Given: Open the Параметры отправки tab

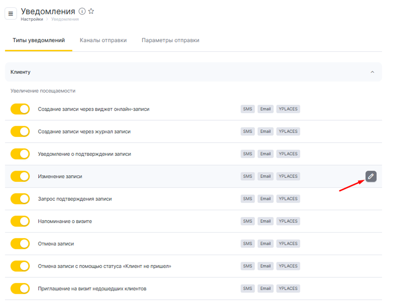Looking at the screenshot, I should coord(170,40).
